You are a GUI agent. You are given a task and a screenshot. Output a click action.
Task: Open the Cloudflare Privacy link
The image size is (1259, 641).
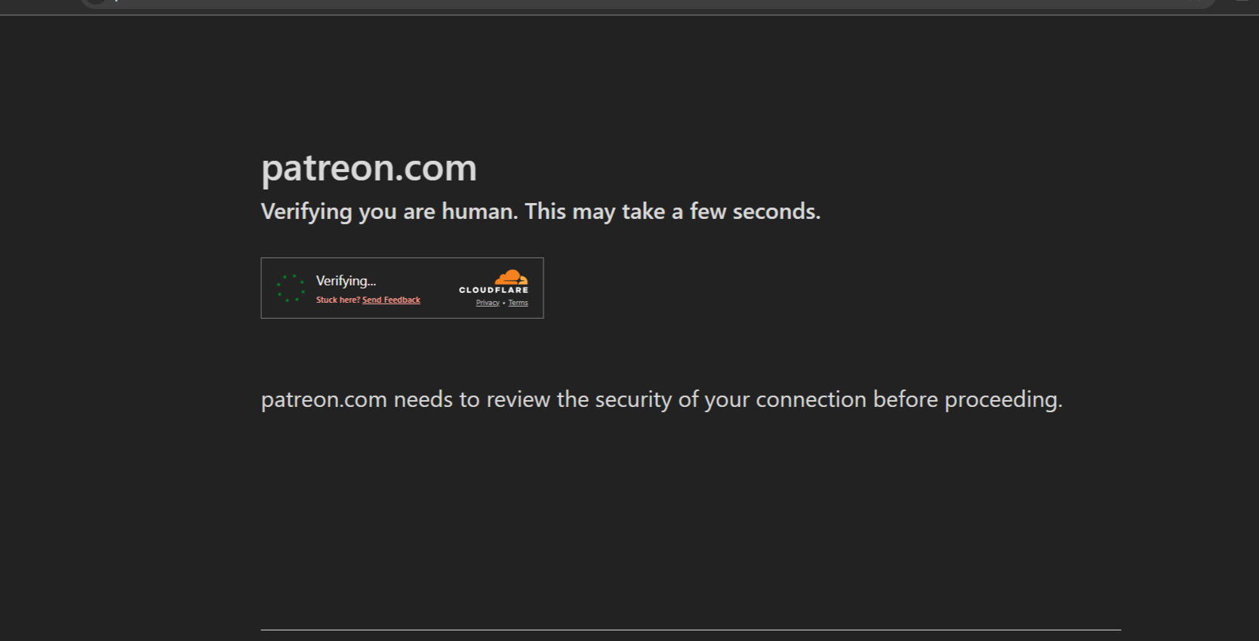tap(488, 303)
